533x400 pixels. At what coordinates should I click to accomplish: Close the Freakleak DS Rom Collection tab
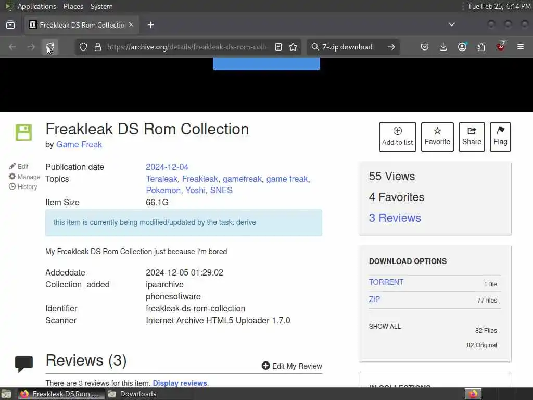point(131,24)
